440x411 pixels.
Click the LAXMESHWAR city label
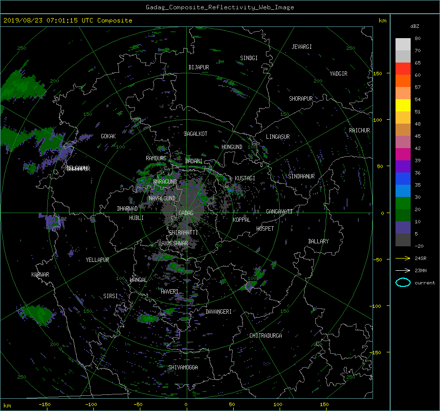coord(173,243)
